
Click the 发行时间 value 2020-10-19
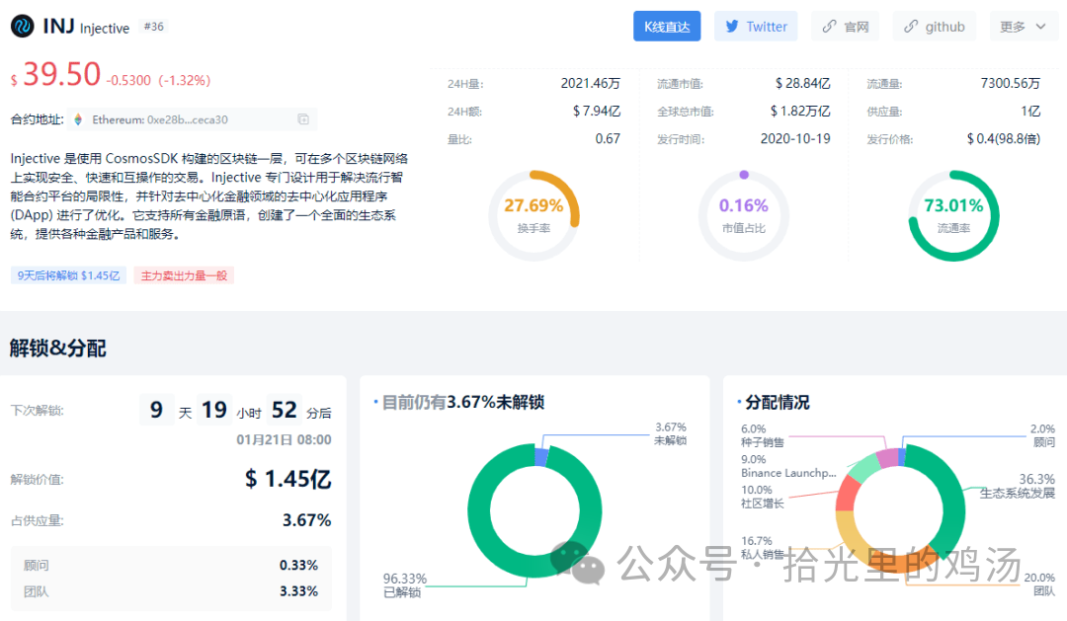point(795,139)
